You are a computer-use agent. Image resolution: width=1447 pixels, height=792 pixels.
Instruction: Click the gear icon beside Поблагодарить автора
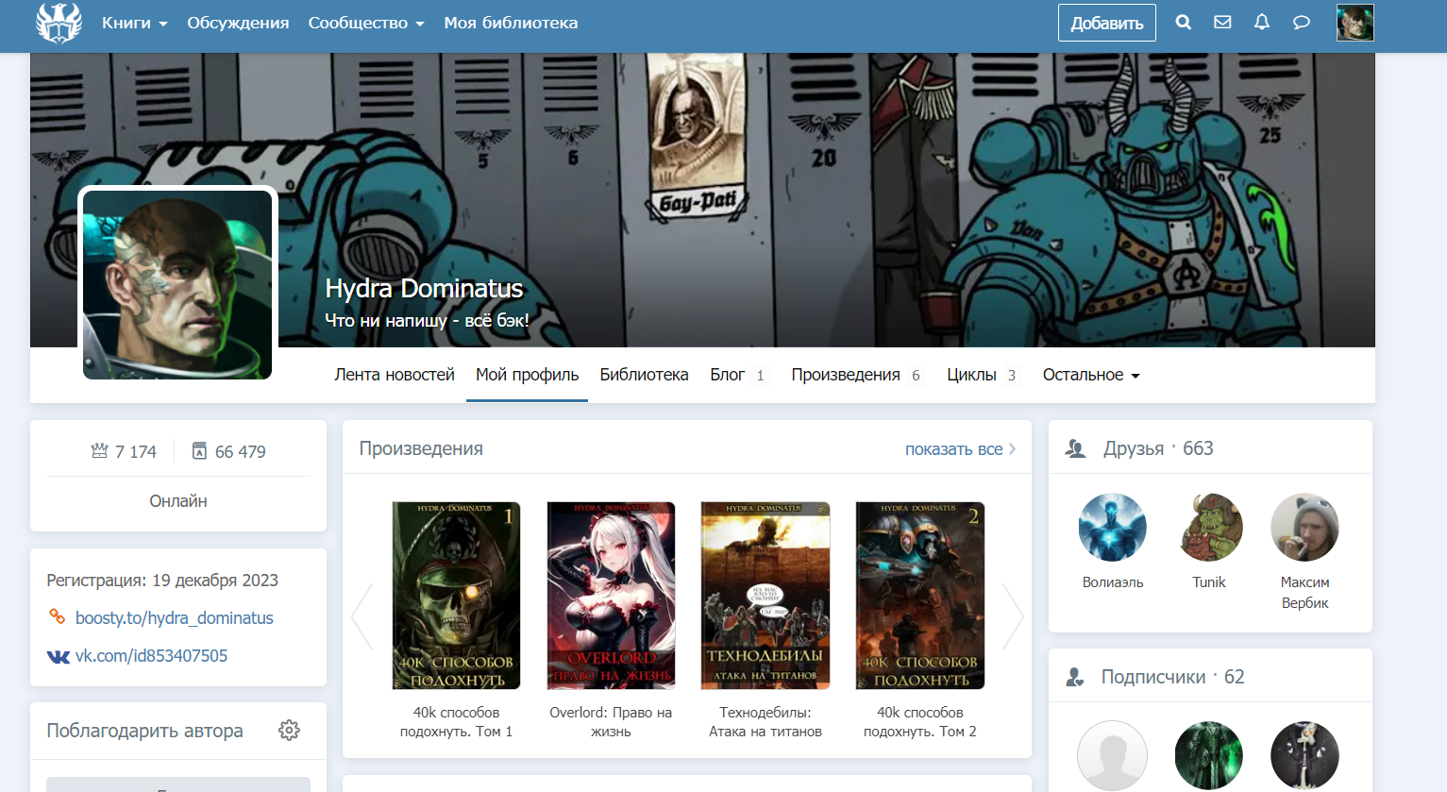[289, 730]
